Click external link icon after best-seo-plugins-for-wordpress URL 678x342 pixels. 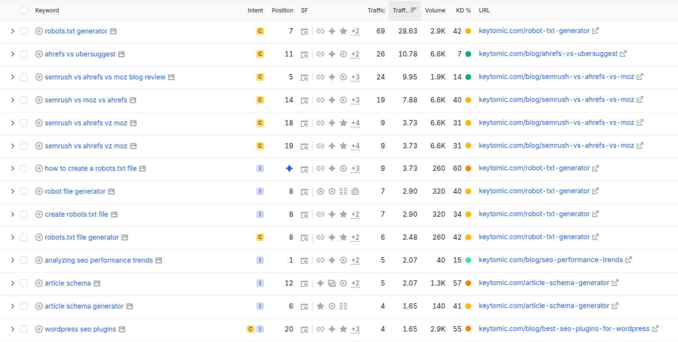pyautogui.click(x=656, y=329)
